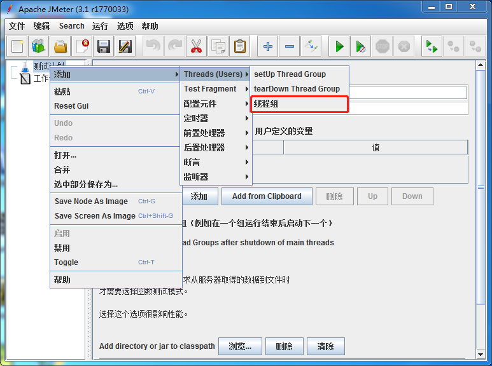Select the WorkBench tree node icon

tap(25, 78)
